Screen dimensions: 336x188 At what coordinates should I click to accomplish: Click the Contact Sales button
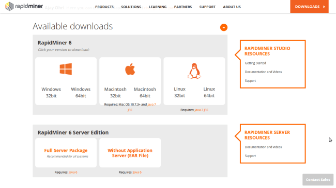tap(318, 179)
